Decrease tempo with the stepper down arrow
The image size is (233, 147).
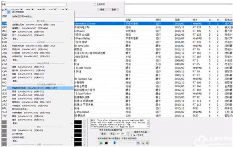point(129,135)
